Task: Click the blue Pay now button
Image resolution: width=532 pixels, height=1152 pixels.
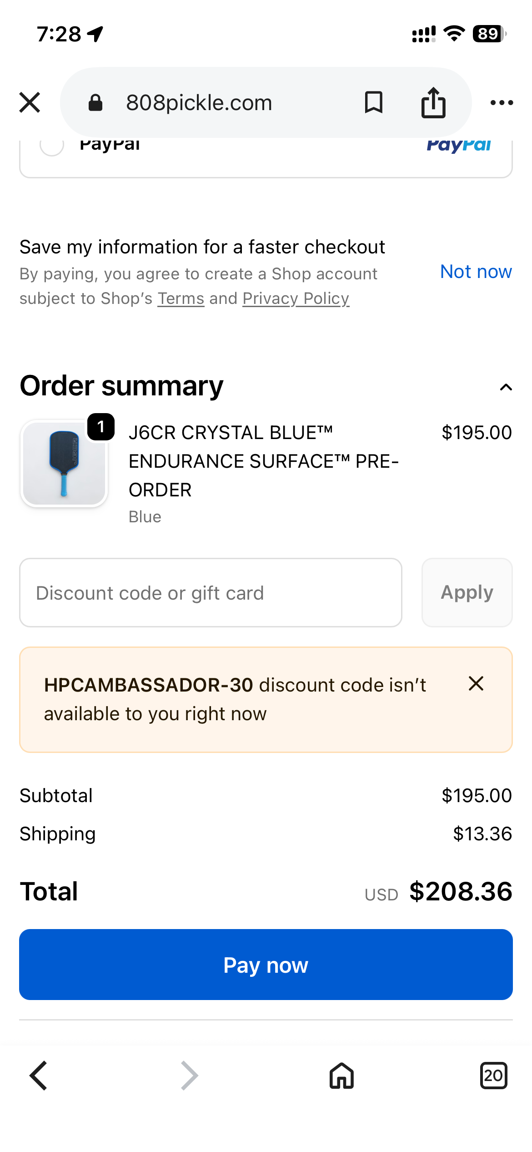Action: point(266,965)
